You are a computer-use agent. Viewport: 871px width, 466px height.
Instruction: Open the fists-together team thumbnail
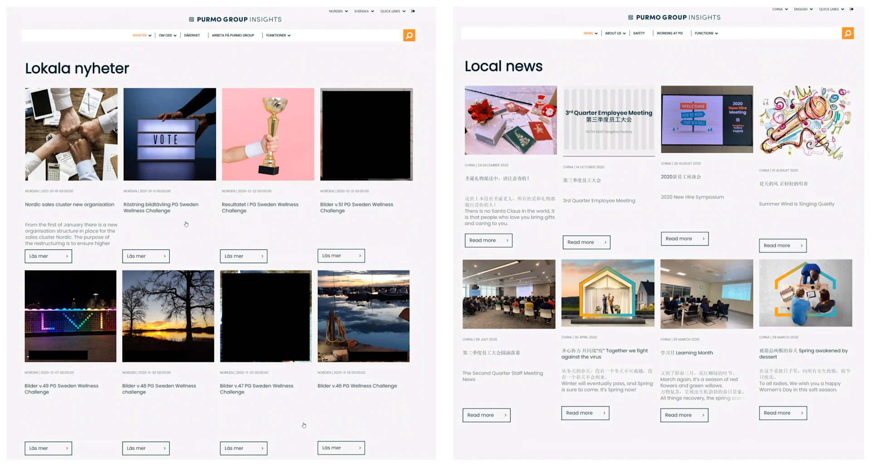click(x=71, y=134)
